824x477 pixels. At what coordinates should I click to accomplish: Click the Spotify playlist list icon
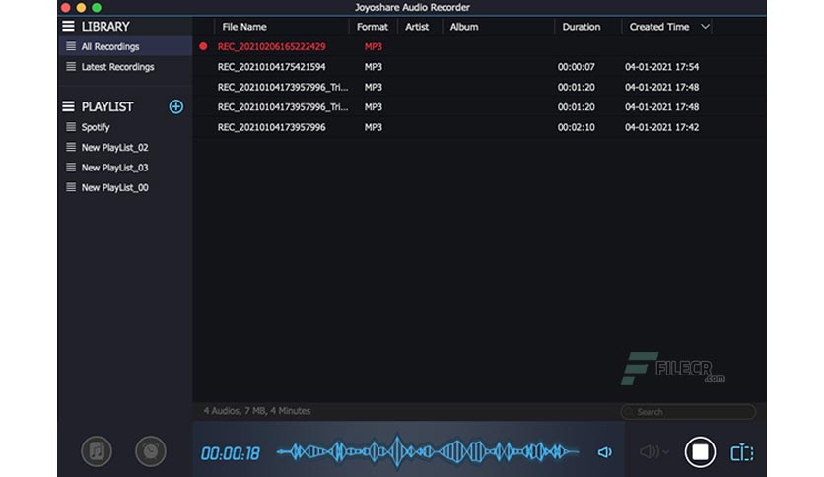tap(71, 126)
